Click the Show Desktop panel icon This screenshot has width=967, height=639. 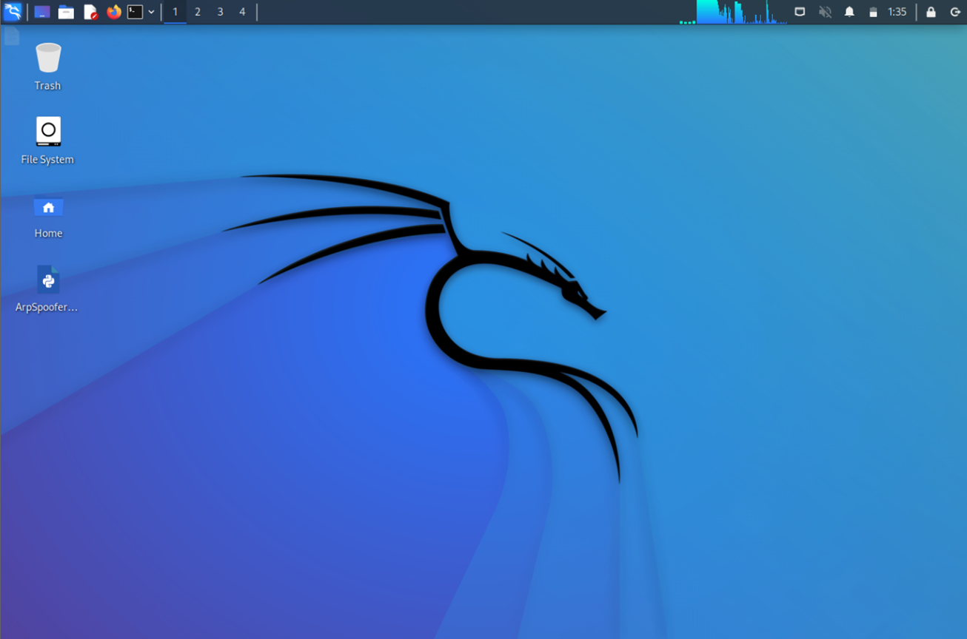tap(42, 12)
